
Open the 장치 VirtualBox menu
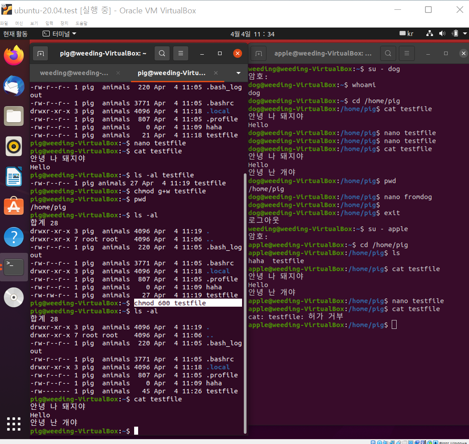coord(64,23)
